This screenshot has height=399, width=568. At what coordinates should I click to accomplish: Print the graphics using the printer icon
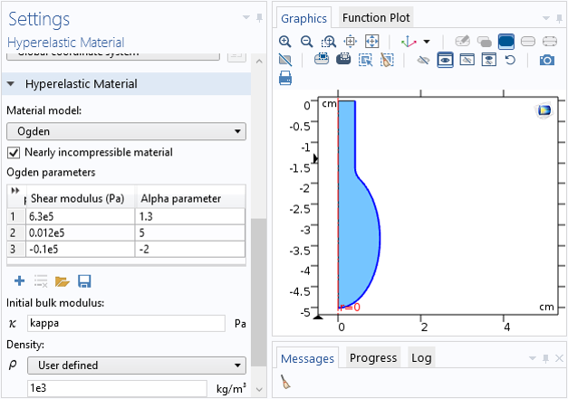pos(285,79)
